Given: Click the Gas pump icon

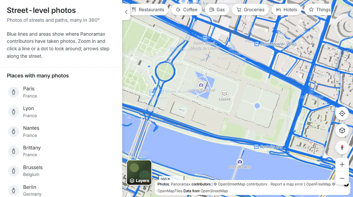Looking at the screenshot, I should pyautogui.click(x=211, y=10).
